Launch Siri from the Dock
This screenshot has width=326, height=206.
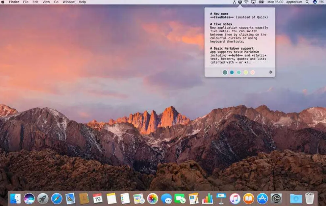[29, 198]
